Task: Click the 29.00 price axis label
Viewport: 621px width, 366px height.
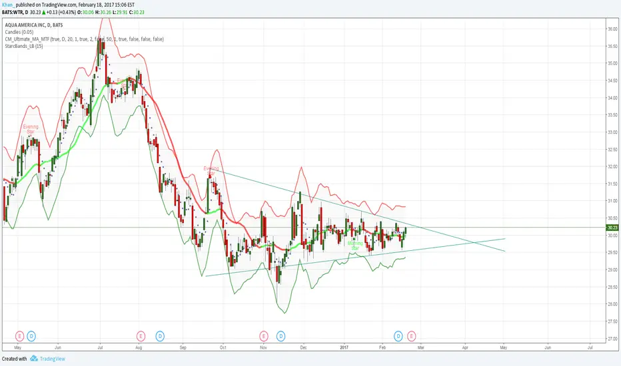Action: tap(612, 270)
